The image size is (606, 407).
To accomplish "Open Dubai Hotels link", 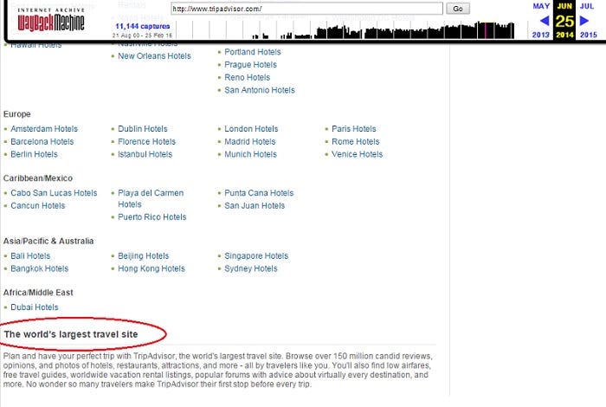I will point(35,307).
